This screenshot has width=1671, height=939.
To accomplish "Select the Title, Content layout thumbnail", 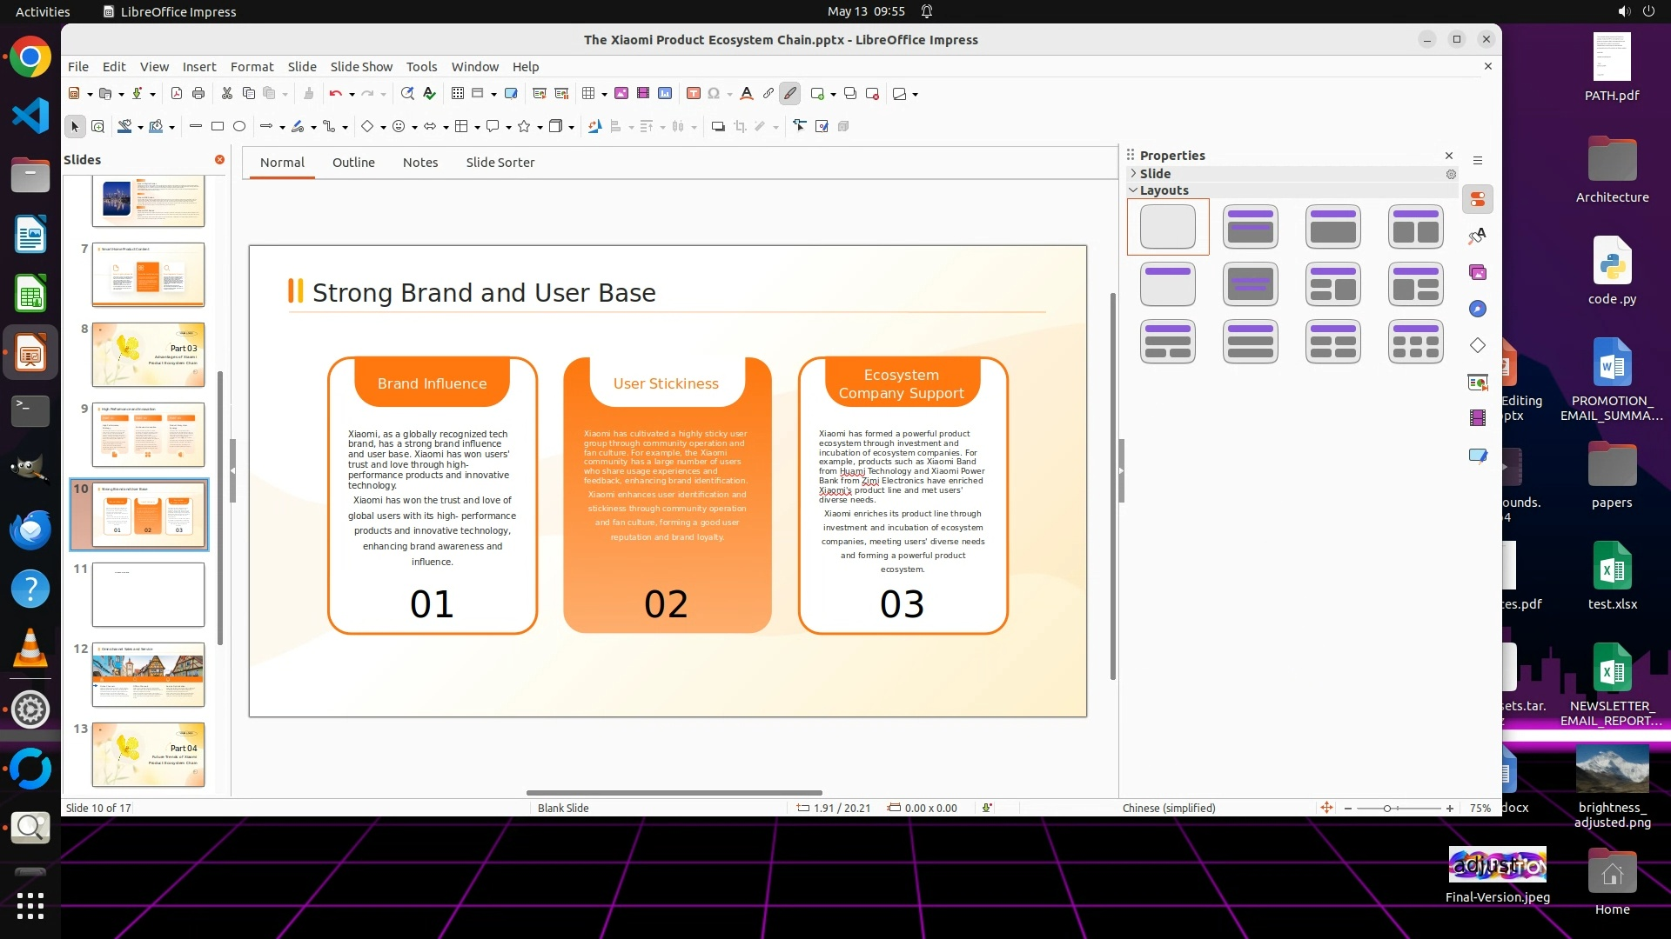I will coord(1332,227).
